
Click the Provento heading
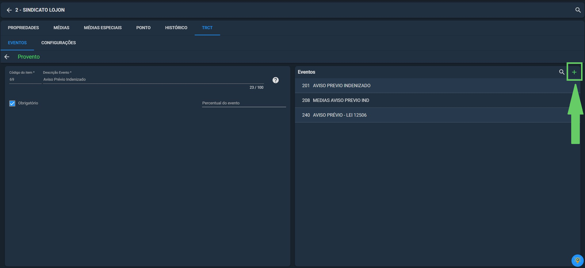[x=29, y=57]
